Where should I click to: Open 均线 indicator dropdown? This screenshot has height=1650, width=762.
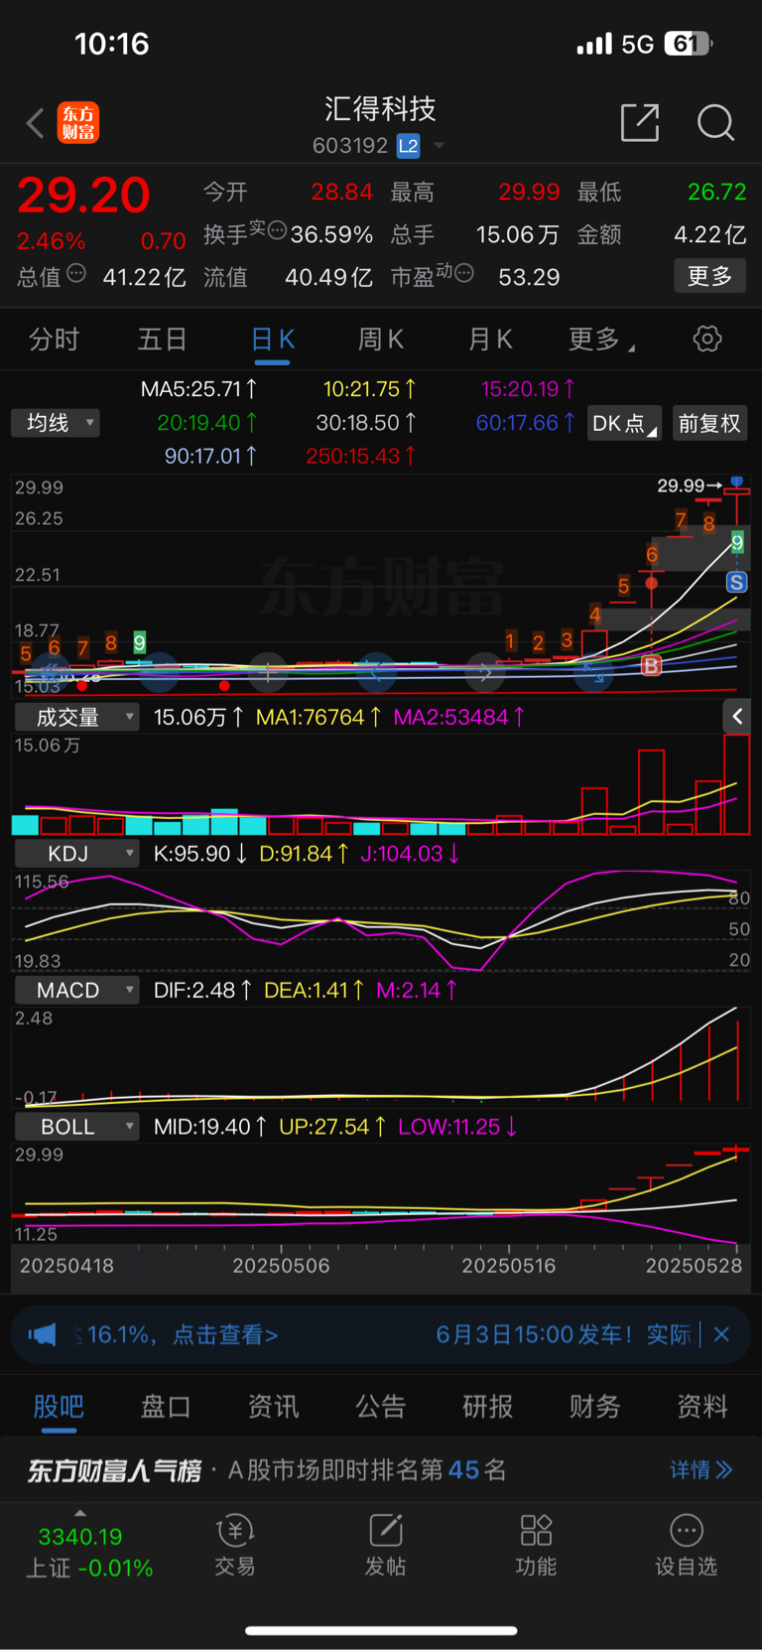tap(57, 423)
